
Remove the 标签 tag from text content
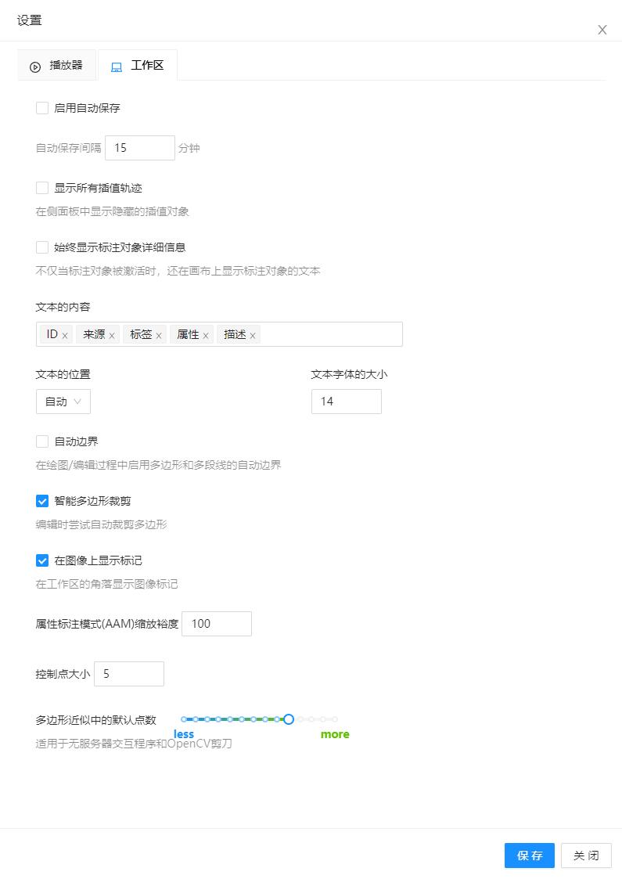pyautogui.click(x=159, y=336)
